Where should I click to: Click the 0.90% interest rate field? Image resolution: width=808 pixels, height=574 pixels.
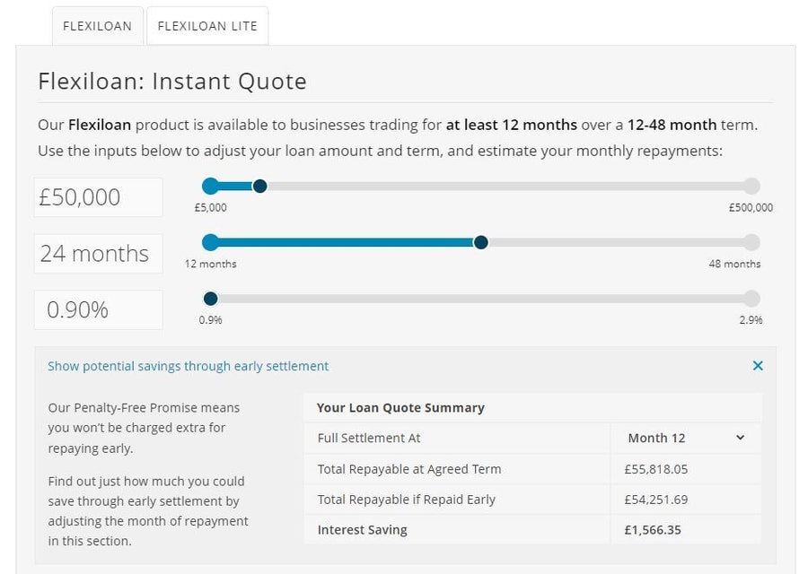(98, 310)
